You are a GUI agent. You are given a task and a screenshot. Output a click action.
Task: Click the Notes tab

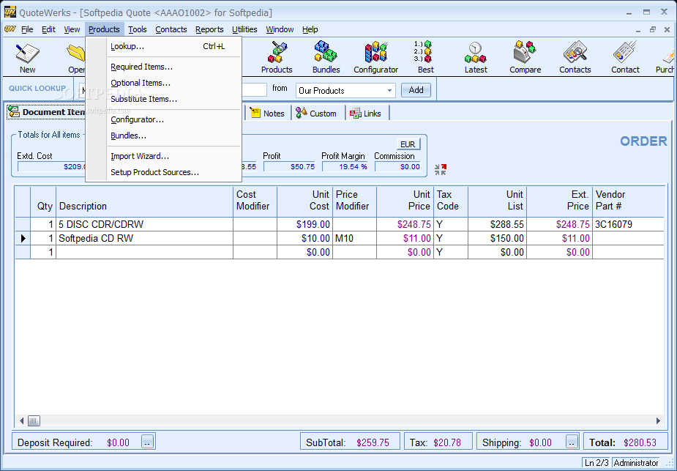click(x=268, y=114)
